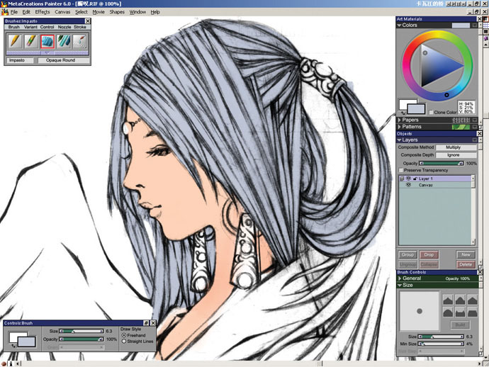Click the hue ring on the color wheel
This screenshot has height=367, width=489.
click(437, 33)
